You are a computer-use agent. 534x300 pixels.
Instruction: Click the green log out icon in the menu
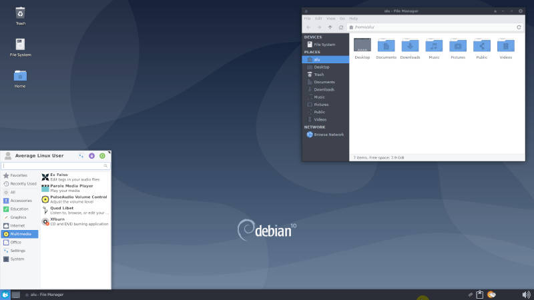click(x=102, y=156)
